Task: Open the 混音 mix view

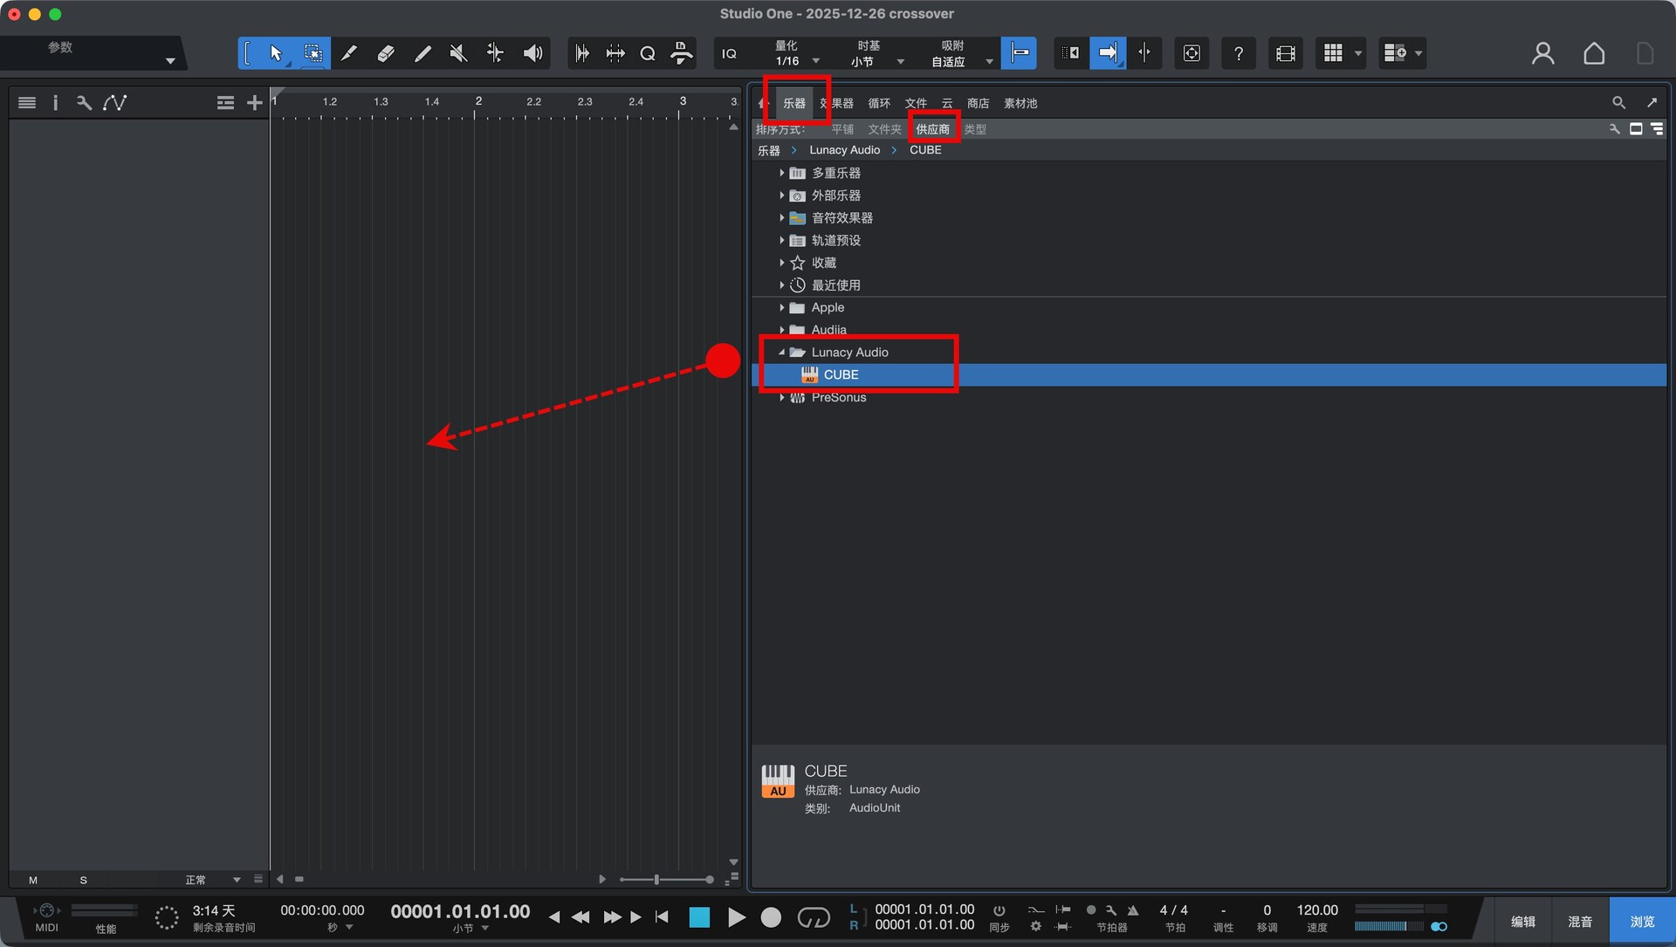Action: [x=1579, y=922]
